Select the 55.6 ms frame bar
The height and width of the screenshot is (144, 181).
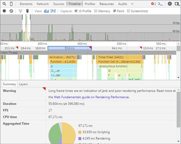click(x=70, y=48)
